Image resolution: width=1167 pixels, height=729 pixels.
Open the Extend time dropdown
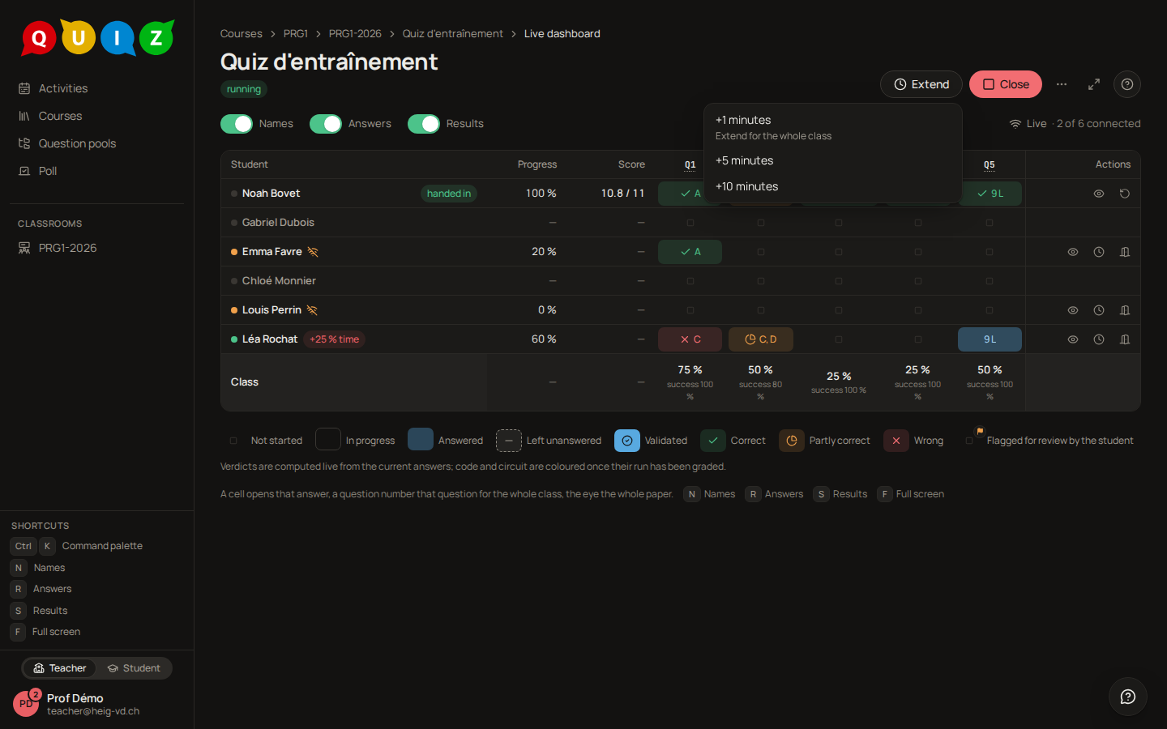[x=921, y=84]
